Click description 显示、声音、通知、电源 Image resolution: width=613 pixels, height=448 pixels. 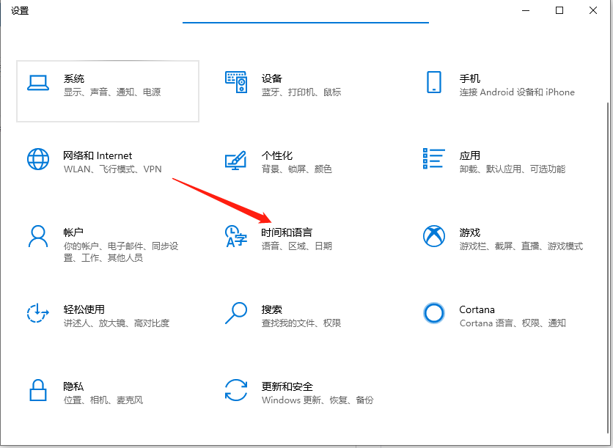coord(112,92)
